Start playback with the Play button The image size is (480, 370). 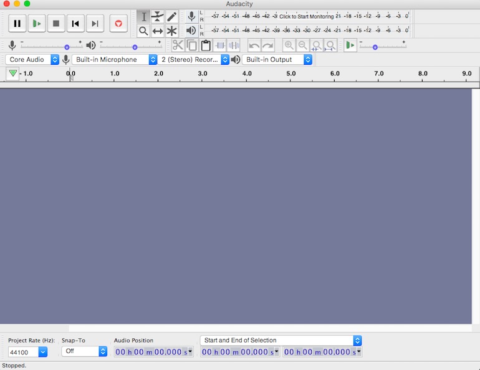tap(37, 23)
